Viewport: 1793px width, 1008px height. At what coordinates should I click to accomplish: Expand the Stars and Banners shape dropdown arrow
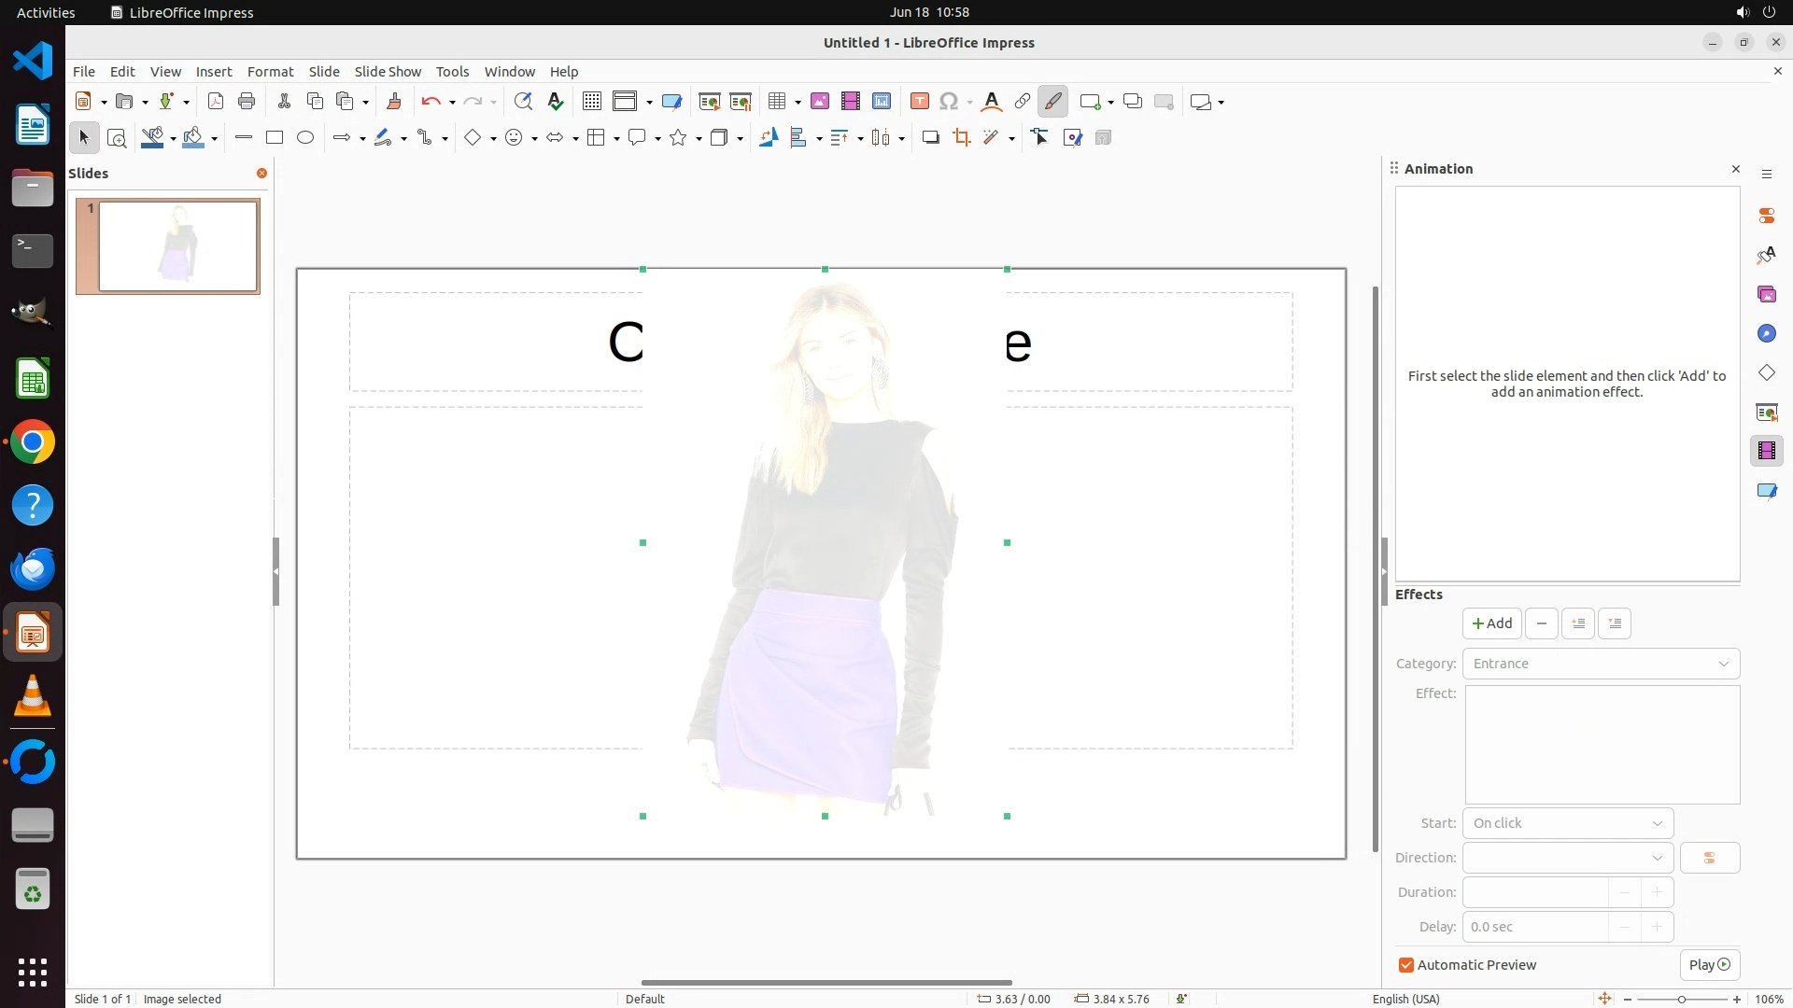[x=699, y=138]
